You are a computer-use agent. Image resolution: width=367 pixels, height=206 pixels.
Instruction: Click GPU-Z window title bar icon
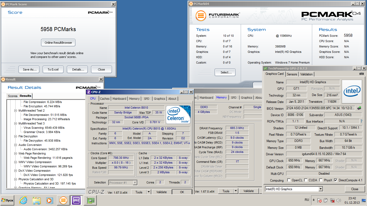(266, 68)
